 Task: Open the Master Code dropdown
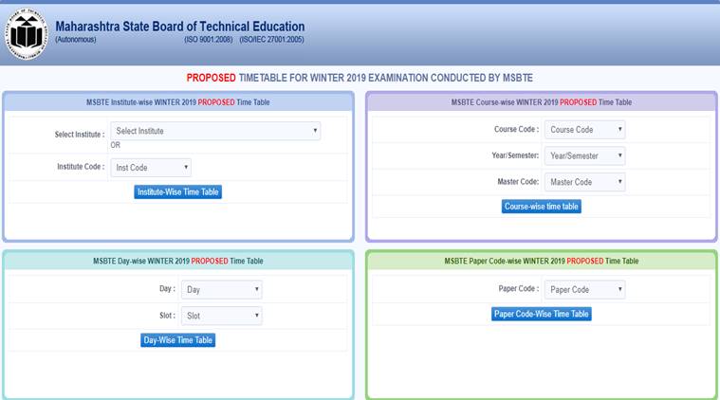point(584,182)
